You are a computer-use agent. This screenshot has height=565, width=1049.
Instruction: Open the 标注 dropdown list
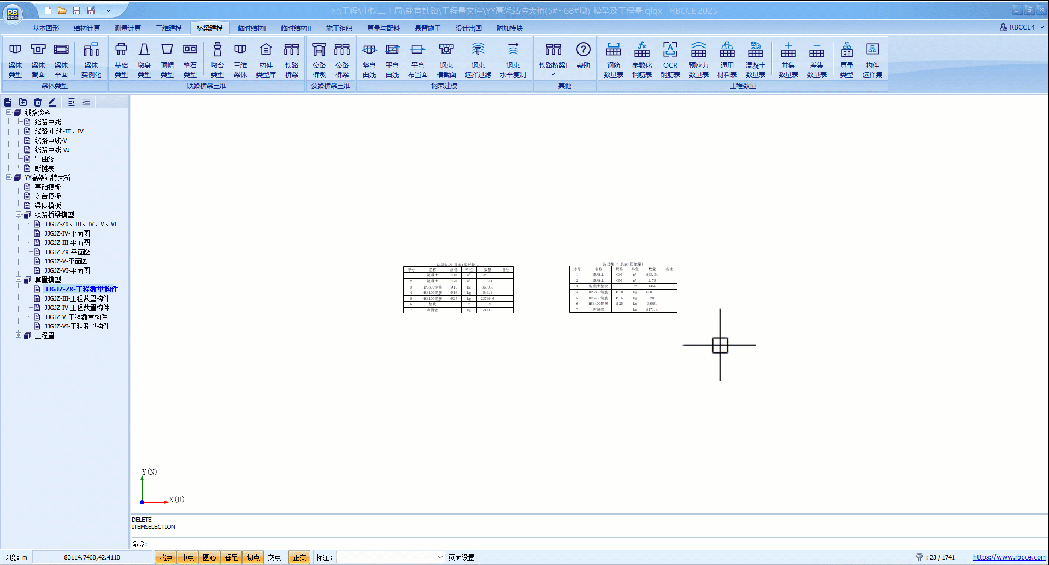click(440, 557)
